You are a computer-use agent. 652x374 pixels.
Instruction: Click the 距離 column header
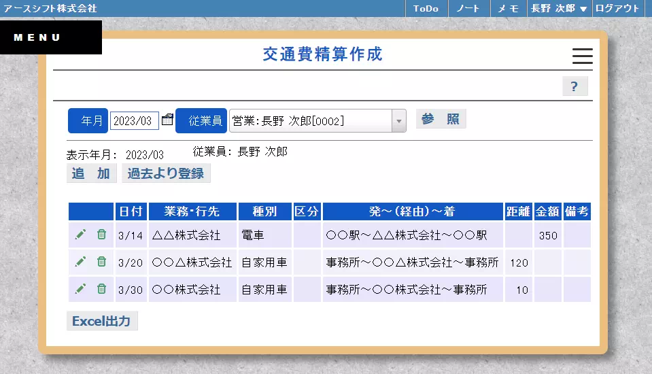[519, 211]
